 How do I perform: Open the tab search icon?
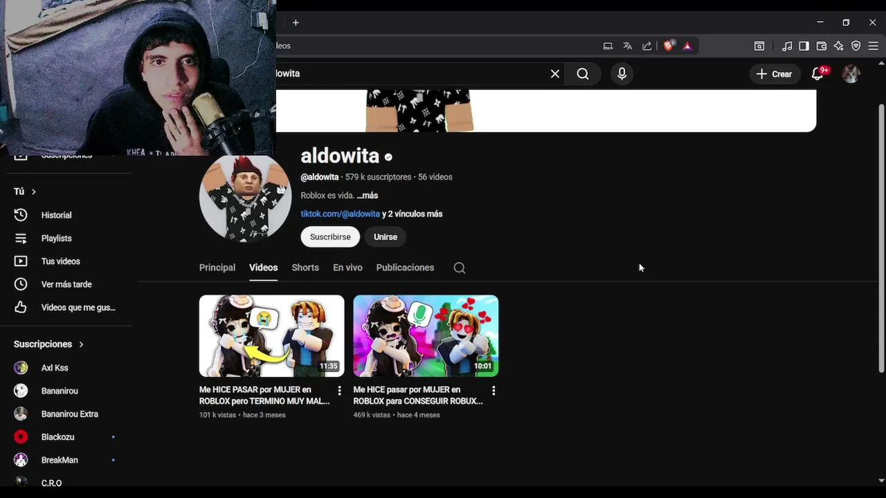tap(759, 46)
